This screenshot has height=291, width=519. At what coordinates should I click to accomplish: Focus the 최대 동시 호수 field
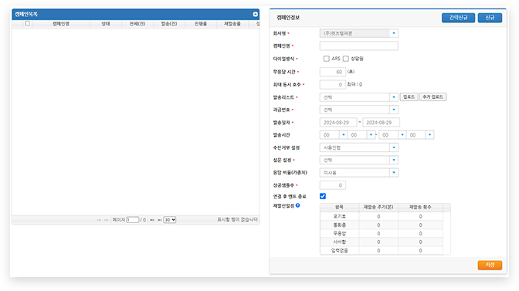333,85
